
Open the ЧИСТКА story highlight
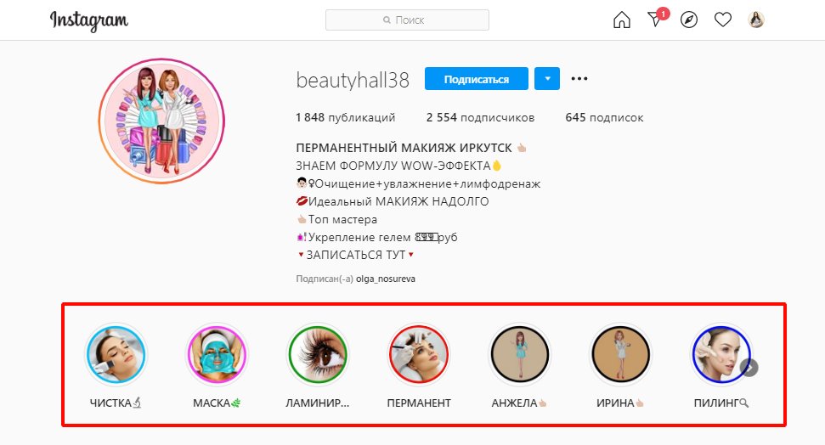pos(116,354)
